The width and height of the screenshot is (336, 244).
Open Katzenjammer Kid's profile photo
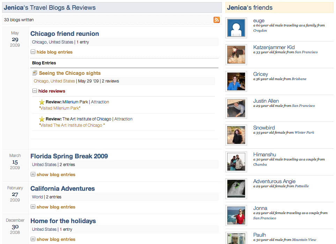pyautogui.click(x=236, y=55)
